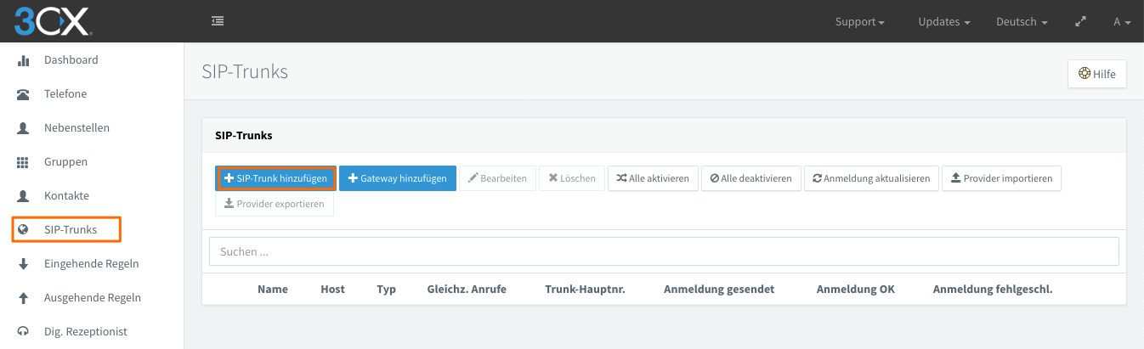Click SIP-Trunk hinzufügen button
1144x349 pixels.
[276, 178]
